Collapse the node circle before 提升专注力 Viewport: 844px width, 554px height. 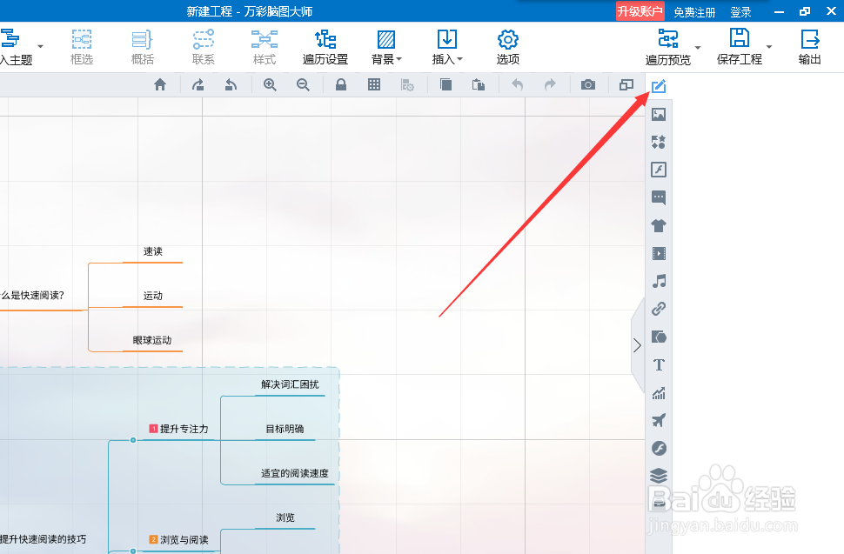click(133, 440)
